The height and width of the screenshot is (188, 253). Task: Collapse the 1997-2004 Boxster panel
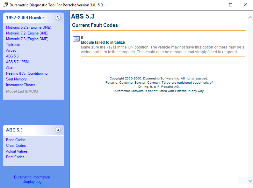(x=58, y=18)
